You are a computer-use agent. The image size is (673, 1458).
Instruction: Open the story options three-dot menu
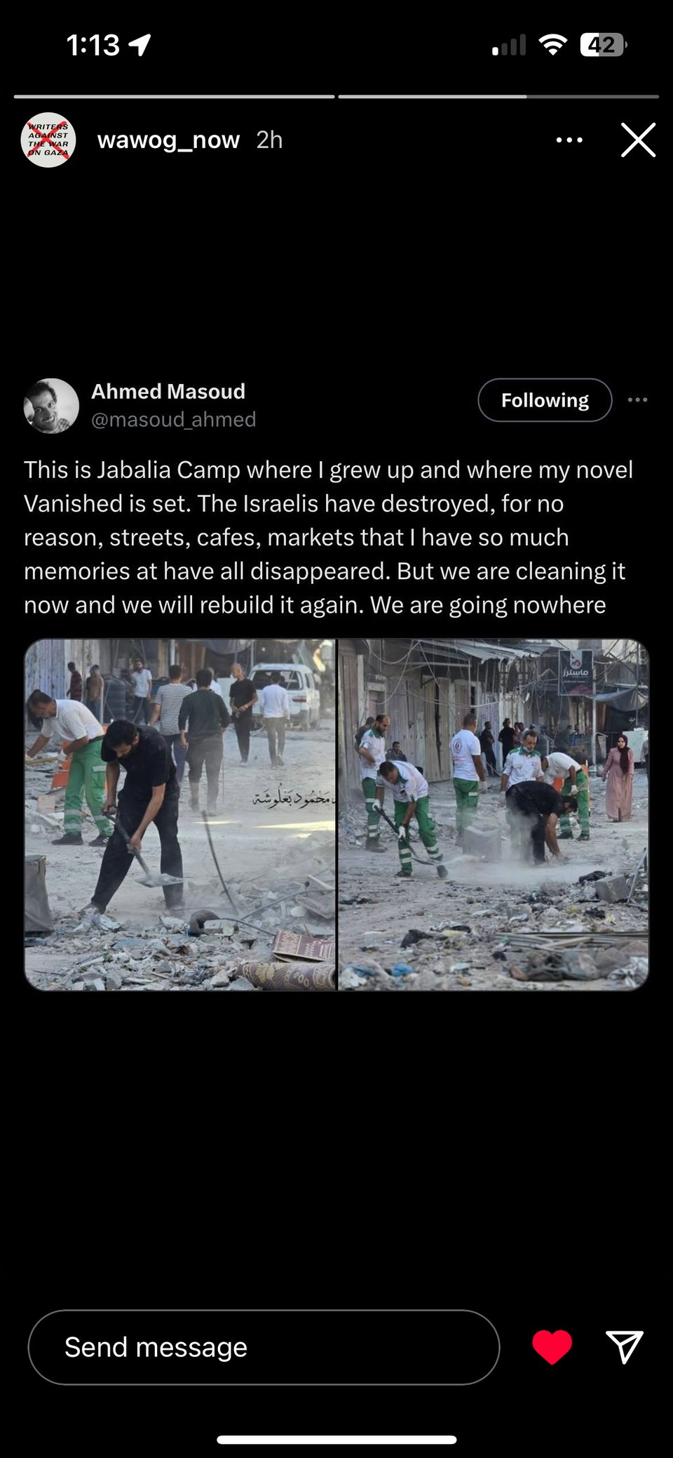569,140
